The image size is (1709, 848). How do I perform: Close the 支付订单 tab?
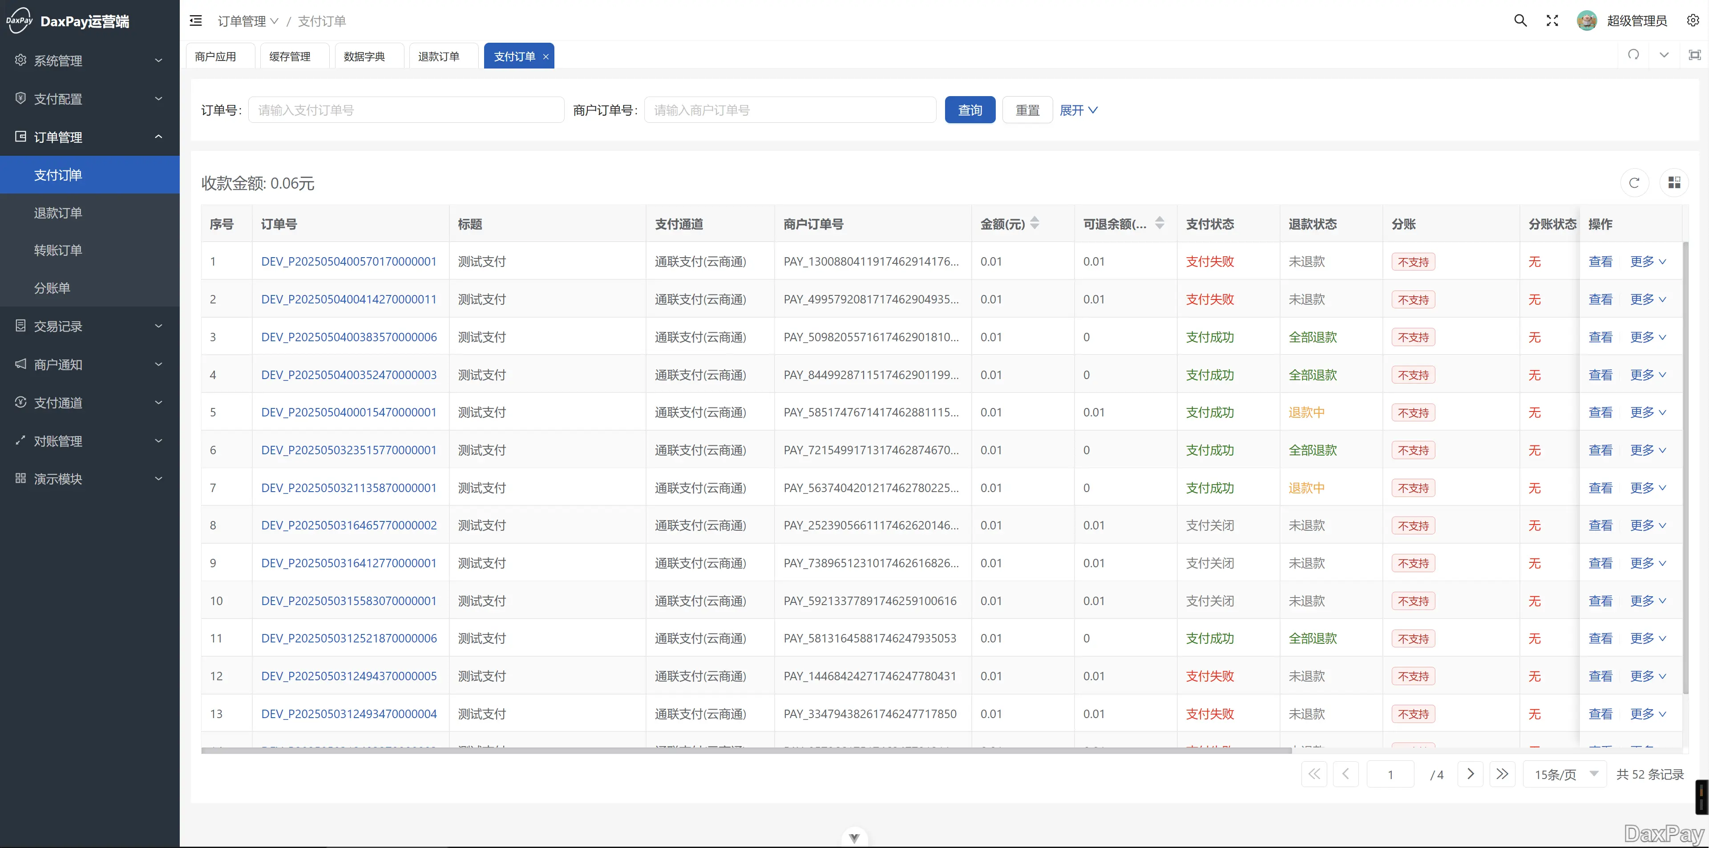tap(545, 57)
